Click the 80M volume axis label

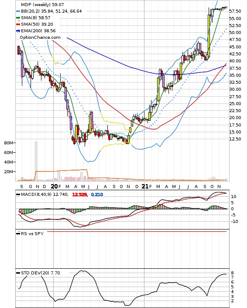coord(8,143)
